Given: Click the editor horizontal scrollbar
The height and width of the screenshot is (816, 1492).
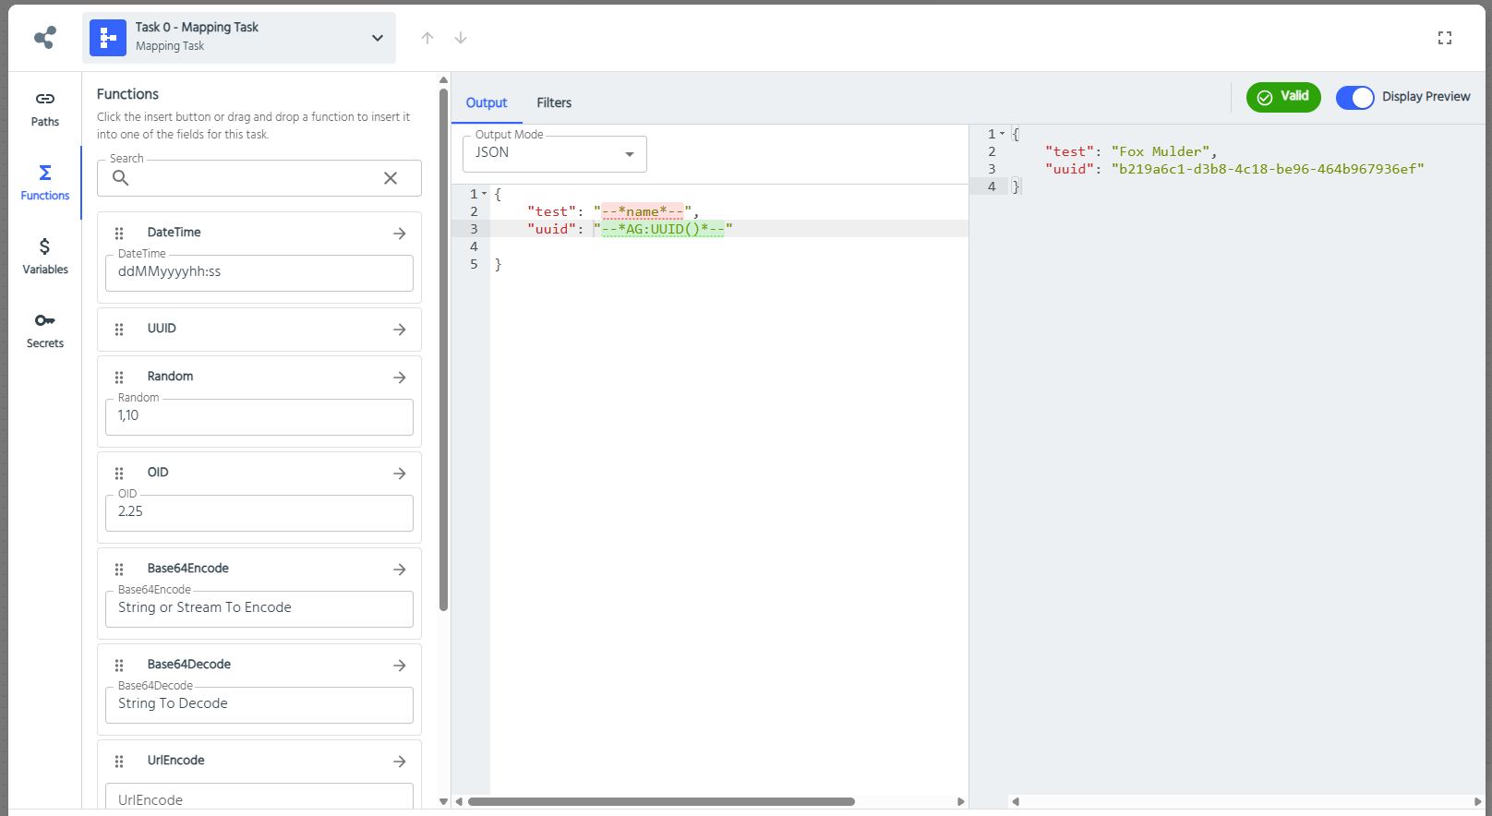Looking at the screenshot, I should tap(661, 801).
